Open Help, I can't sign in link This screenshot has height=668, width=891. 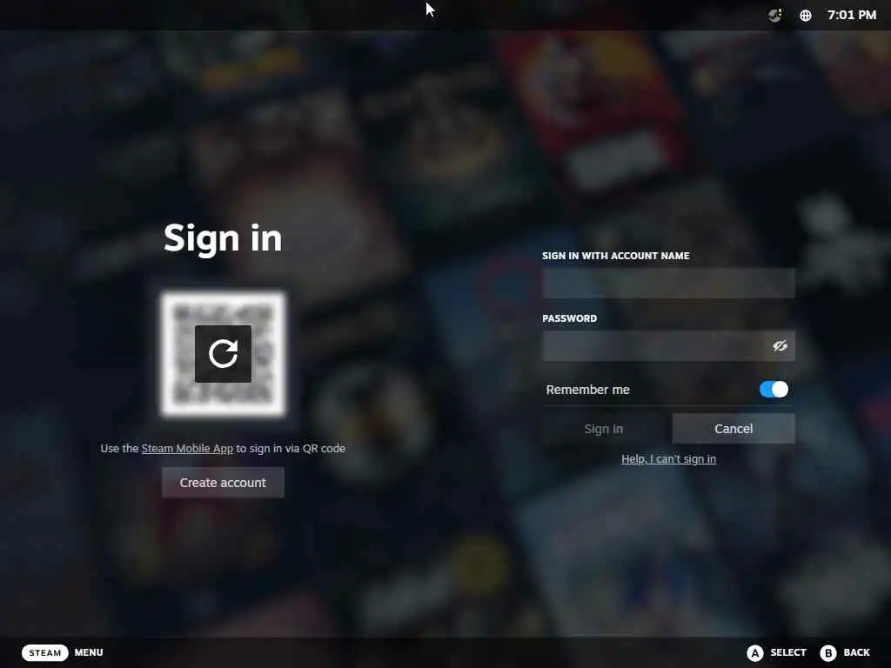click(x=668, y=459)
